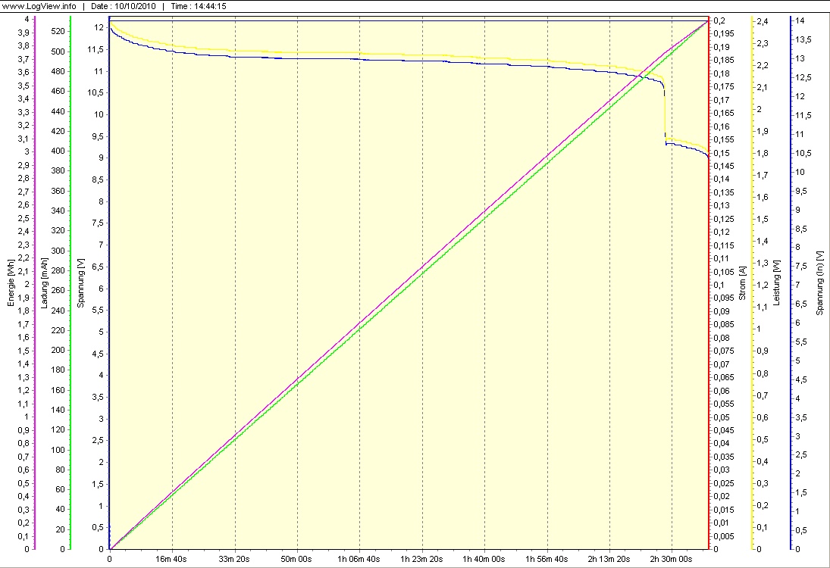Select the Strom [A] axis label
830x568 pixels.
pyautogui.click(x=742, y=283)
